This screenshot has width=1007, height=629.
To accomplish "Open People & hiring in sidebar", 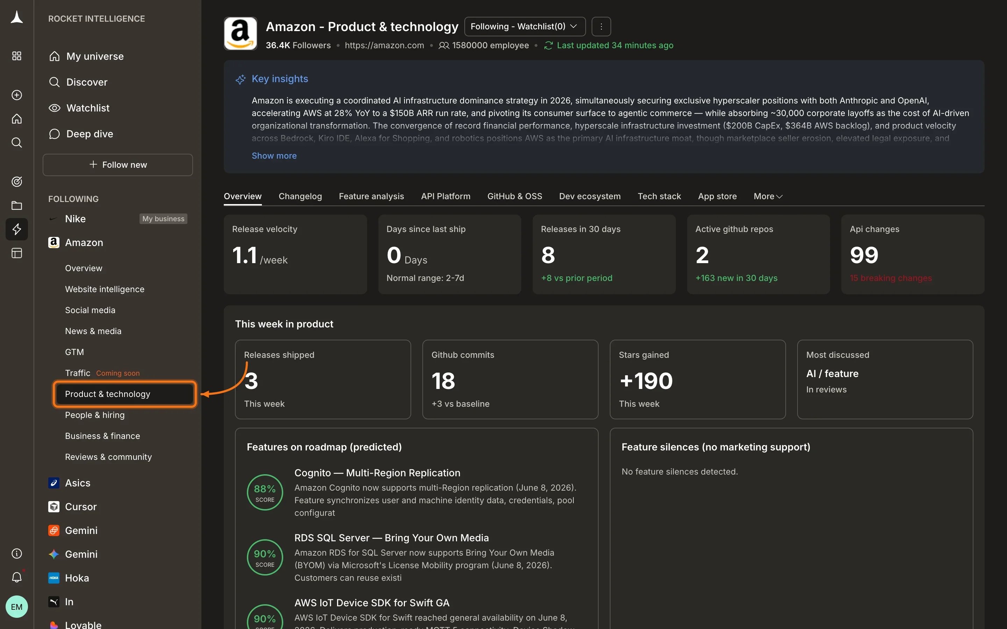I will pyautogui.click(x=95, y=415).
